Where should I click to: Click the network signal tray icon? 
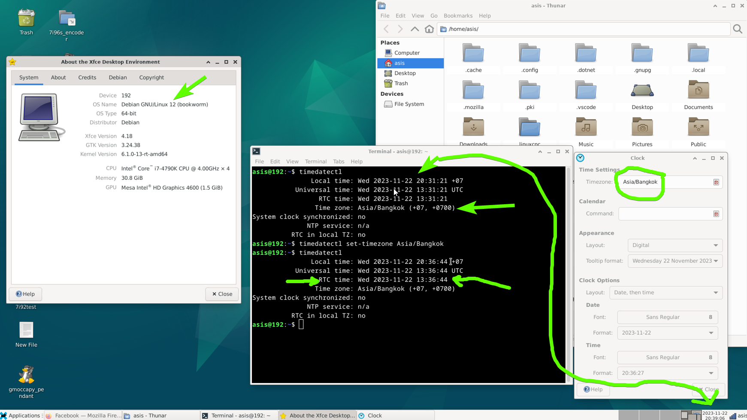(733, 416)
